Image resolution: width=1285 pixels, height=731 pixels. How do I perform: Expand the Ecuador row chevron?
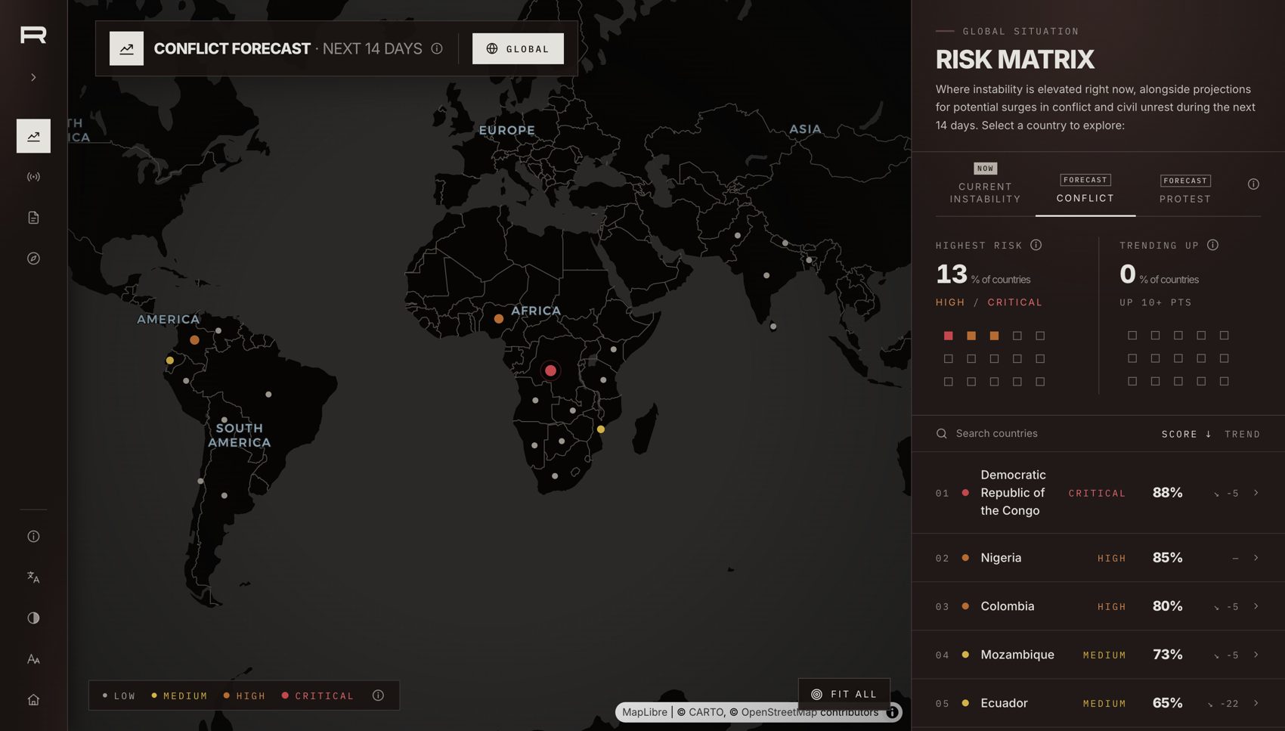1256,703
